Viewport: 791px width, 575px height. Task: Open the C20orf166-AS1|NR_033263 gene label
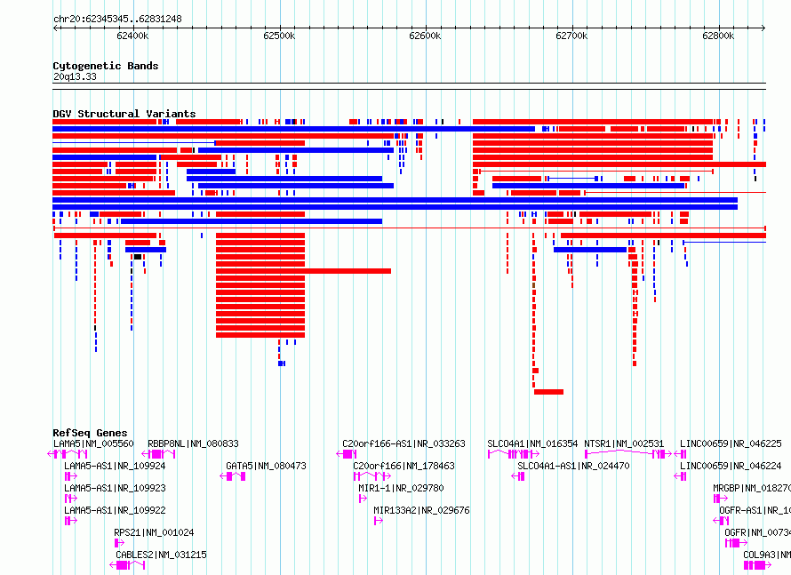[x=403, y=443]
